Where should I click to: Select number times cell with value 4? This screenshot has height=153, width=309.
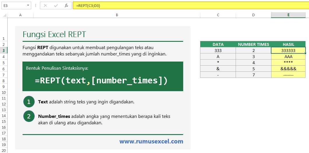[x=253, y=63]
